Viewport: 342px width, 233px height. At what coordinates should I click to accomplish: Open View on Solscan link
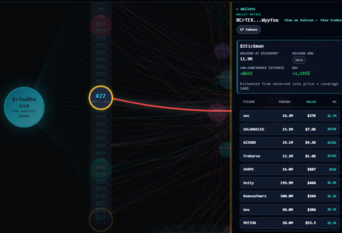tap(301, 20)
